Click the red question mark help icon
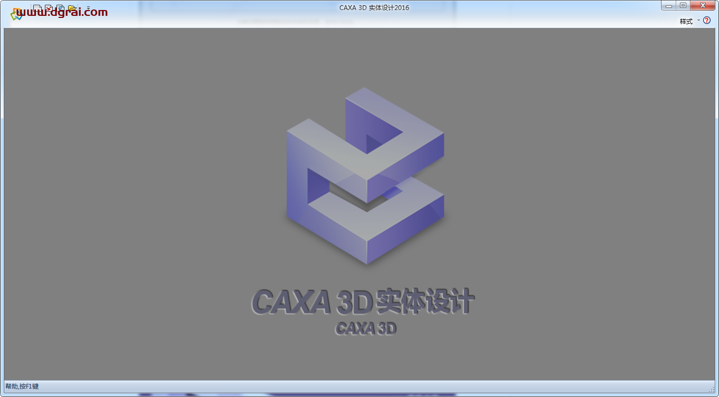 point(707,21)
